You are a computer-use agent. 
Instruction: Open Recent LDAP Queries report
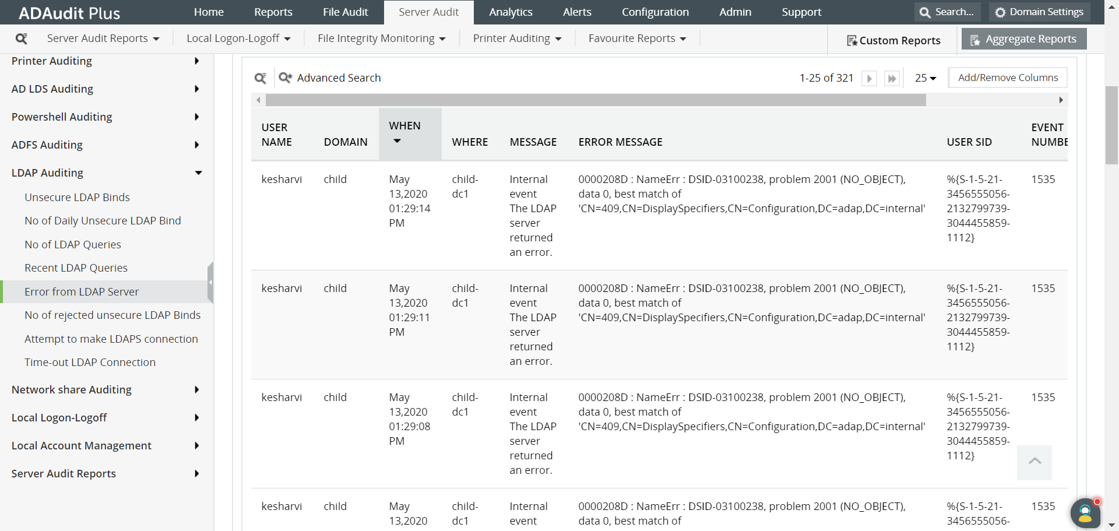pos(76,268)
